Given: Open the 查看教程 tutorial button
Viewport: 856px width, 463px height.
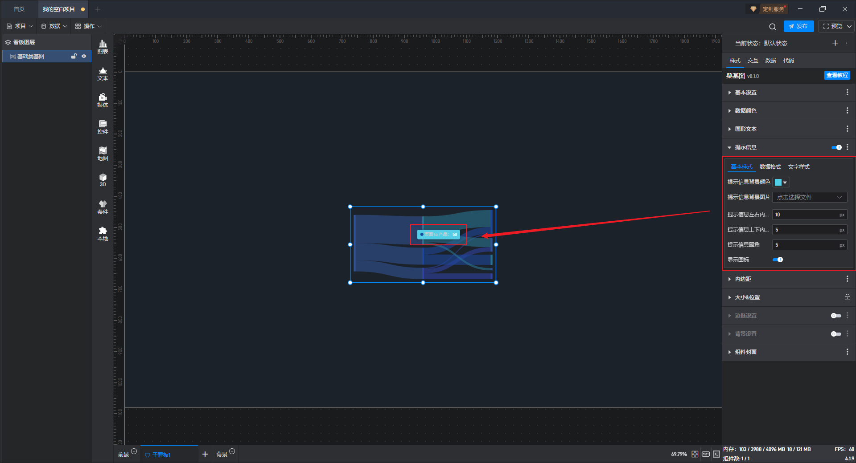Looking at the screenshot, I should [x=837, y=75].
